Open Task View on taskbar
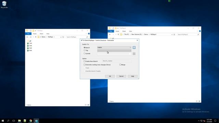The height and width of the screenshot is (123, 219). click(x=14, y=121)
